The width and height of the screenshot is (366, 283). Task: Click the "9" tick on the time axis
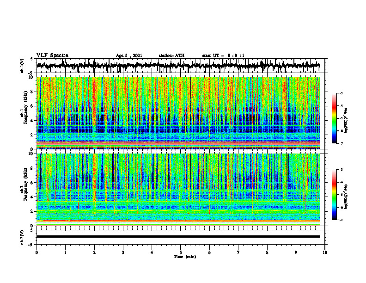(296, 252)
